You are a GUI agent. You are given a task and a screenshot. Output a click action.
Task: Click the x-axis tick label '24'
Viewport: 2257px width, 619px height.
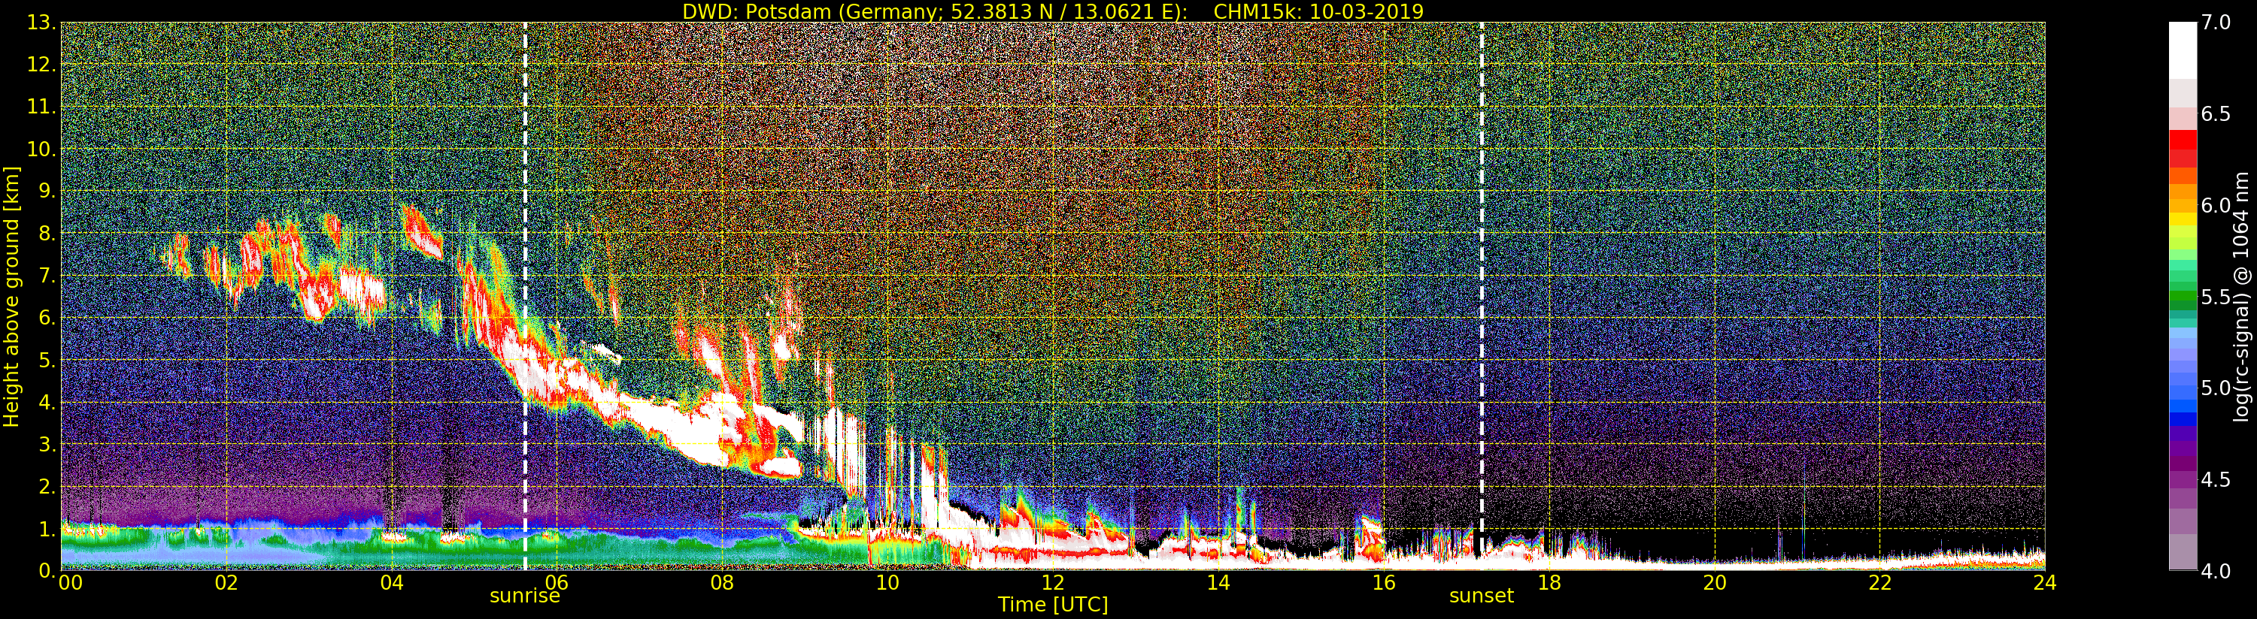coord(2044,582)
